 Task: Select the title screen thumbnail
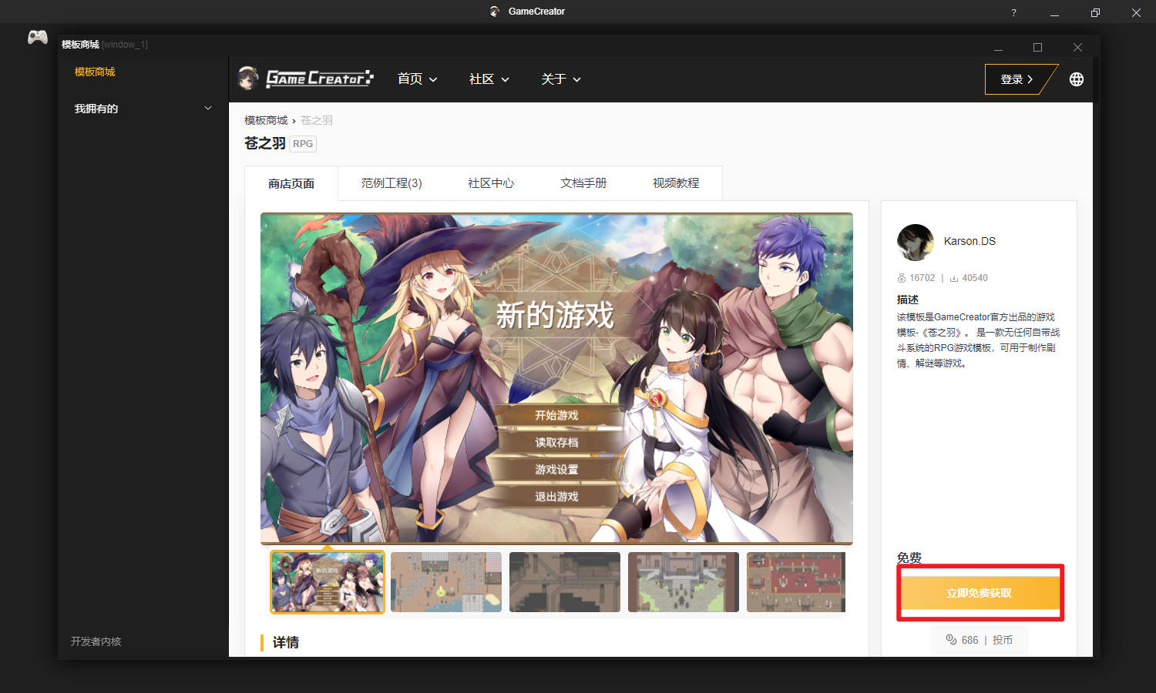[327, 582]
